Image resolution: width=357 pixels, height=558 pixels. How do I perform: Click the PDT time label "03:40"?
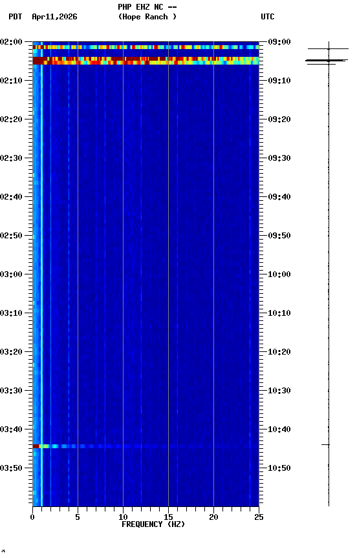[x=11, y=430]
